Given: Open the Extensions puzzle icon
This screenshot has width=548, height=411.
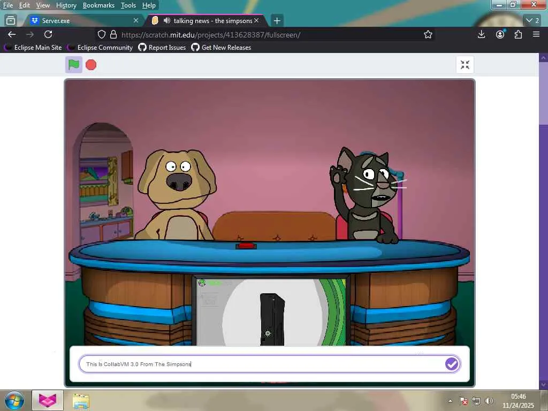Looking at the screenshot, I should point(518,34).
